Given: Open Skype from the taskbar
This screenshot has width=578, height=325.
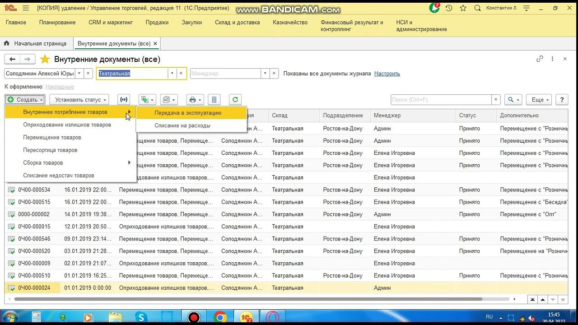Looking at the screenshot, I should [x=141, y=317].
